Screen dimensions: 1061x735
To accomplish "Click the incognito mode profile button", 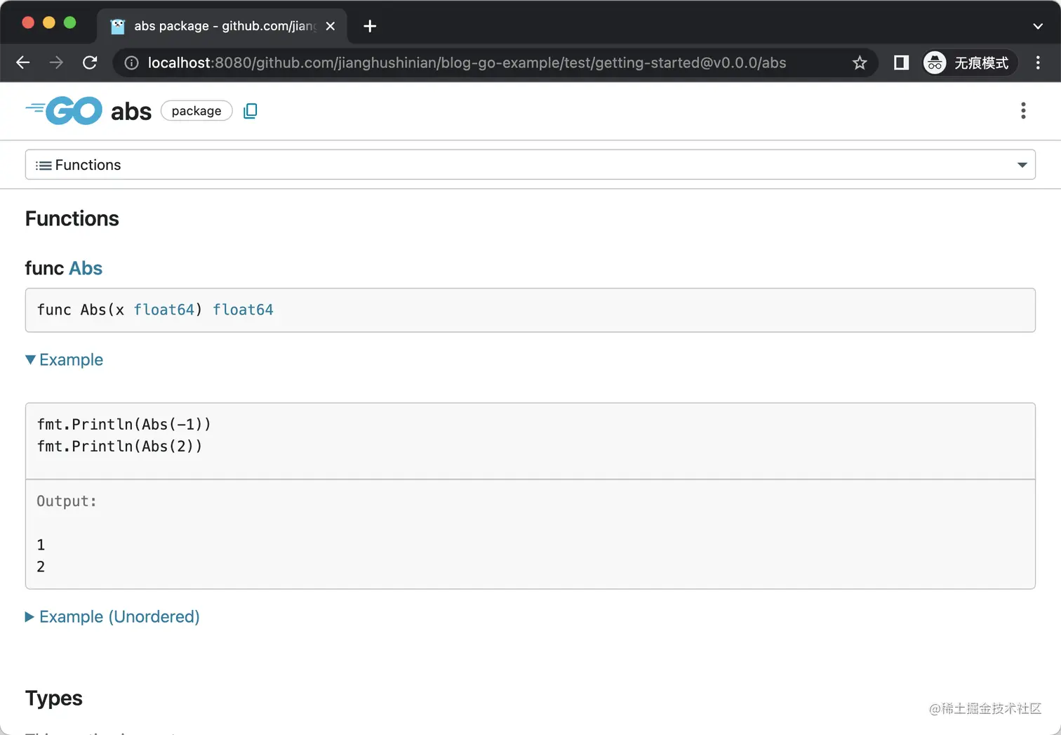I will pyautogui.click(x=969, y=63).
